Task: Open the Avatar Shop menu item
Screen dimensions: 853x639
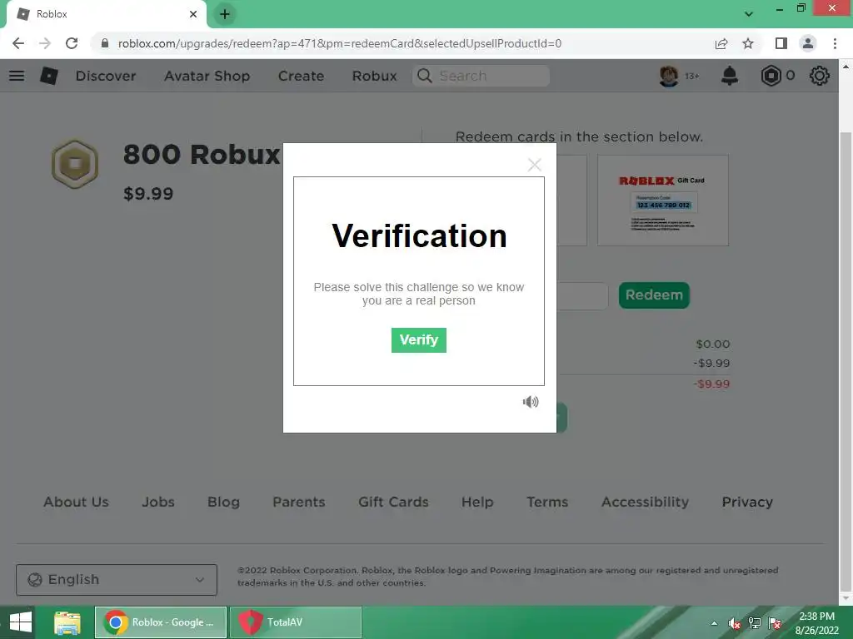Action: pyautogui.click(x=207, y=76)
